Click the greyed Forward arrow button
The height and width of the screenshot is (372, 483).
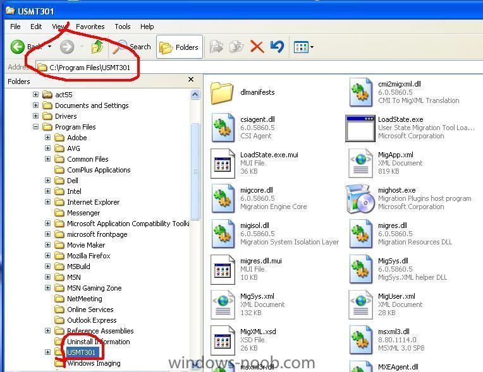[67, 47]
